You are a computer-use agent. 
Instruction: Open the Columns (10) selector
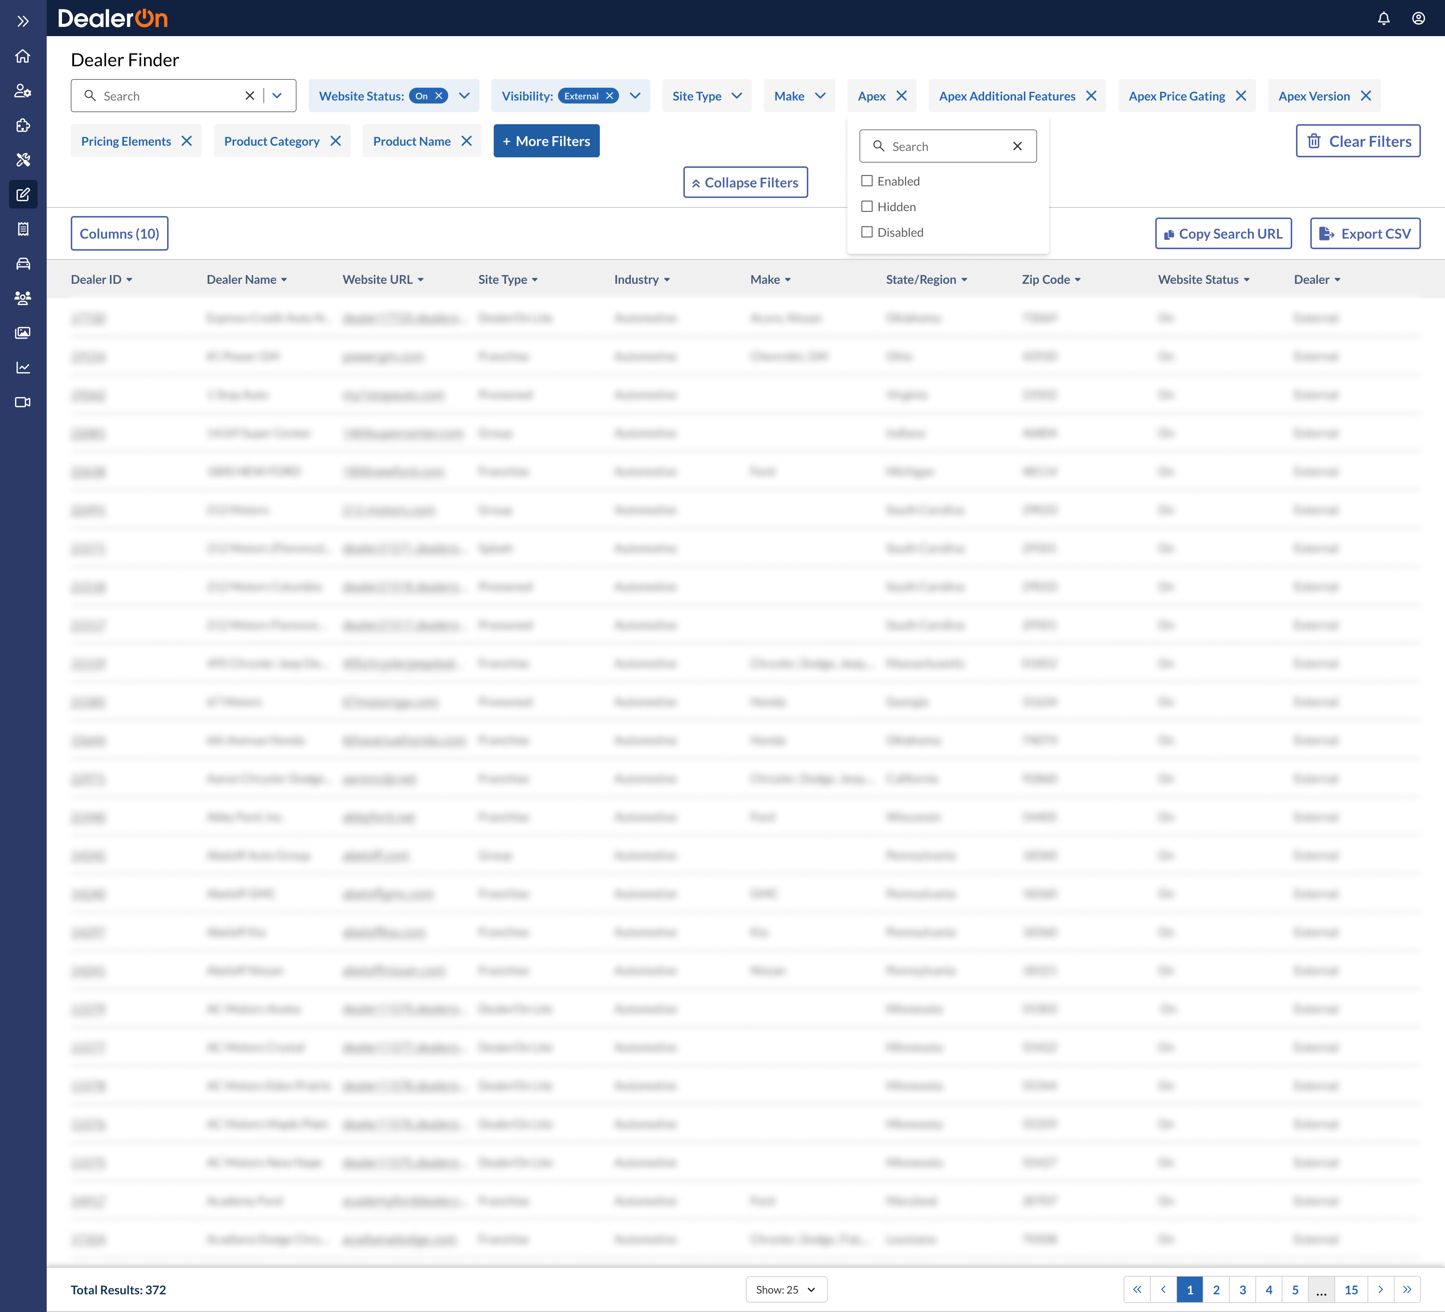tap(120, 234)
